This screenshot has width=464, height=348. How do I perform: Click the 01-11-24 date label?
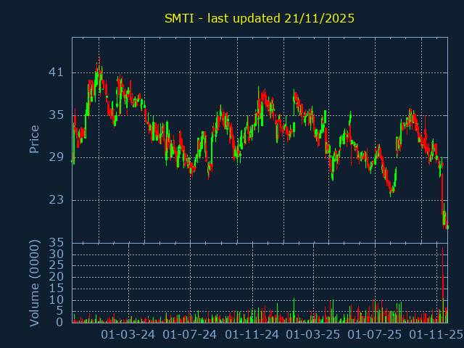coord(252,335)
